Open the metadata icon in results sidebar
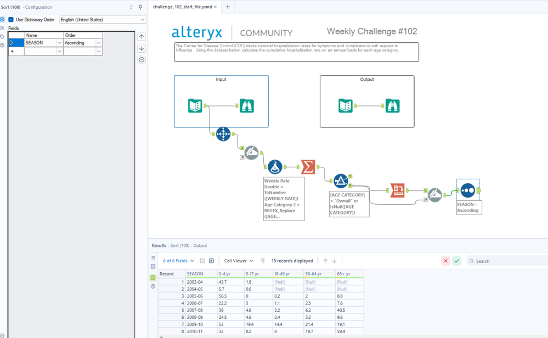Image resolution: width=548 pixels, height=338 pixels. tap(153, 266)
